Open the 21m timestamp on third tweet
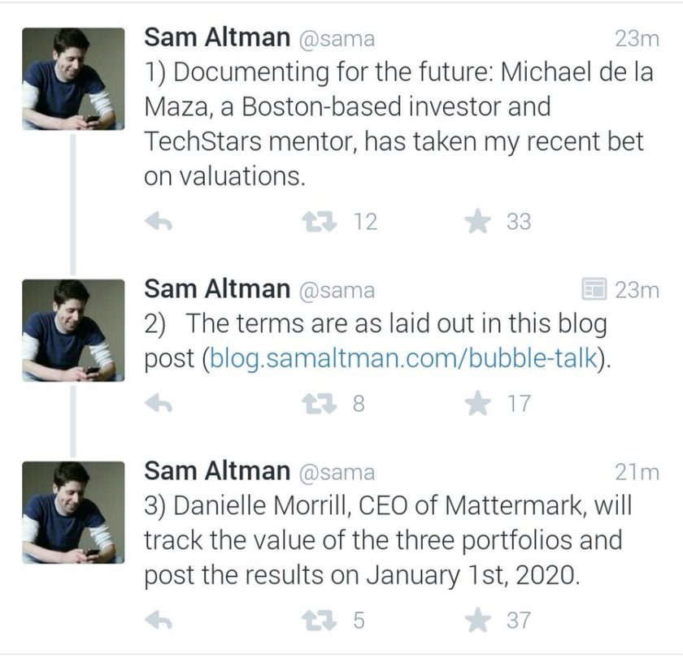This screenshot has height=658, width=683. tap(637, 473)
